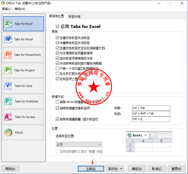The image size is (188, 174).
Task: Click the bottom-left 帮助(H) button
Action: [x=10, y=169]
